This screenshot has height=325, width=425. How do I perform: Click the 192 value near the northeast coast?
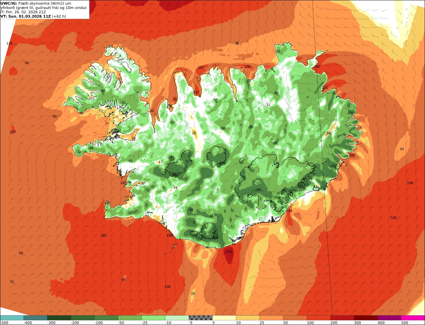pyautogui.click(x=317, y=67)
